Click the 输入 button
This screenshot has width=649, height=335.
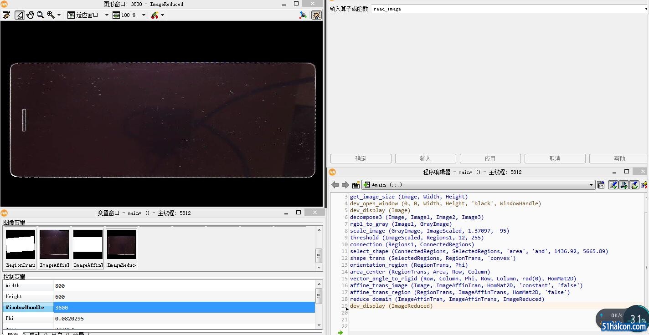click(x=426, y=158)
